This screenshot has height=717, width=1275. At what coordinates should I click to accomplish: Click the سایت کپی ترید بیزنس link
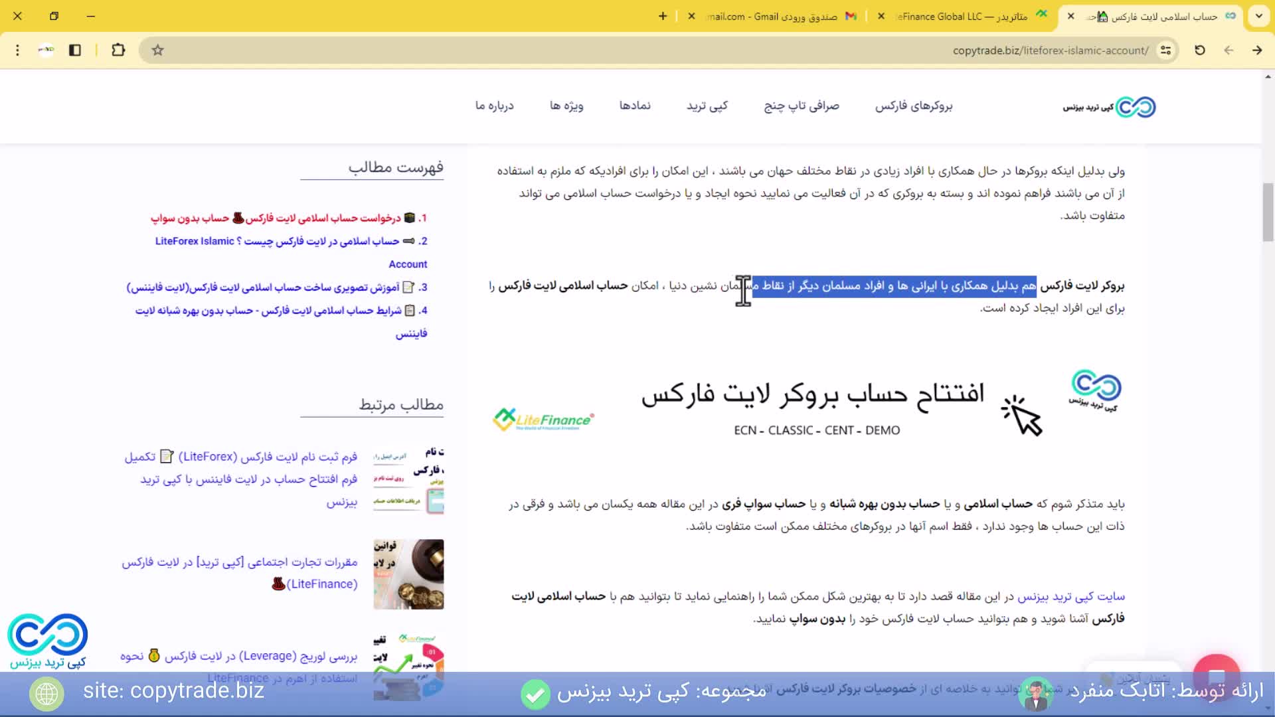click(1070, 596)
